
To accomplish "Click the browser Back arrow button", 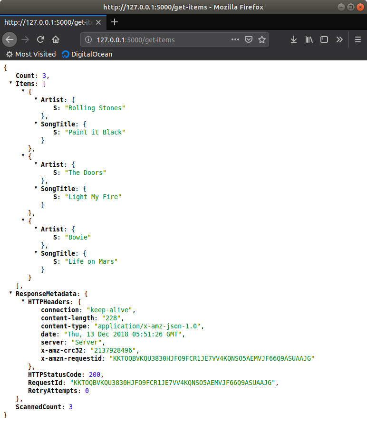I will [10, 39].
